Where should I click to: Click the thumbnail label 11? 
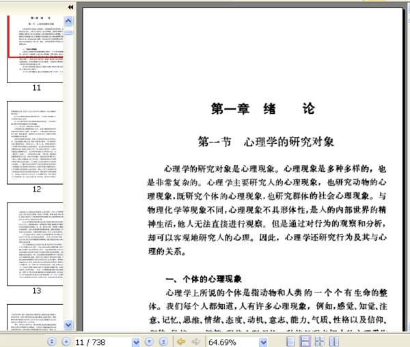[37, 88]
